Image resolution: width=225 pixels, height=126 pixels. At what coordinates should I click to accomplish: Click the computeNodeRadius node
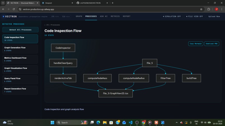click(134, 78)
